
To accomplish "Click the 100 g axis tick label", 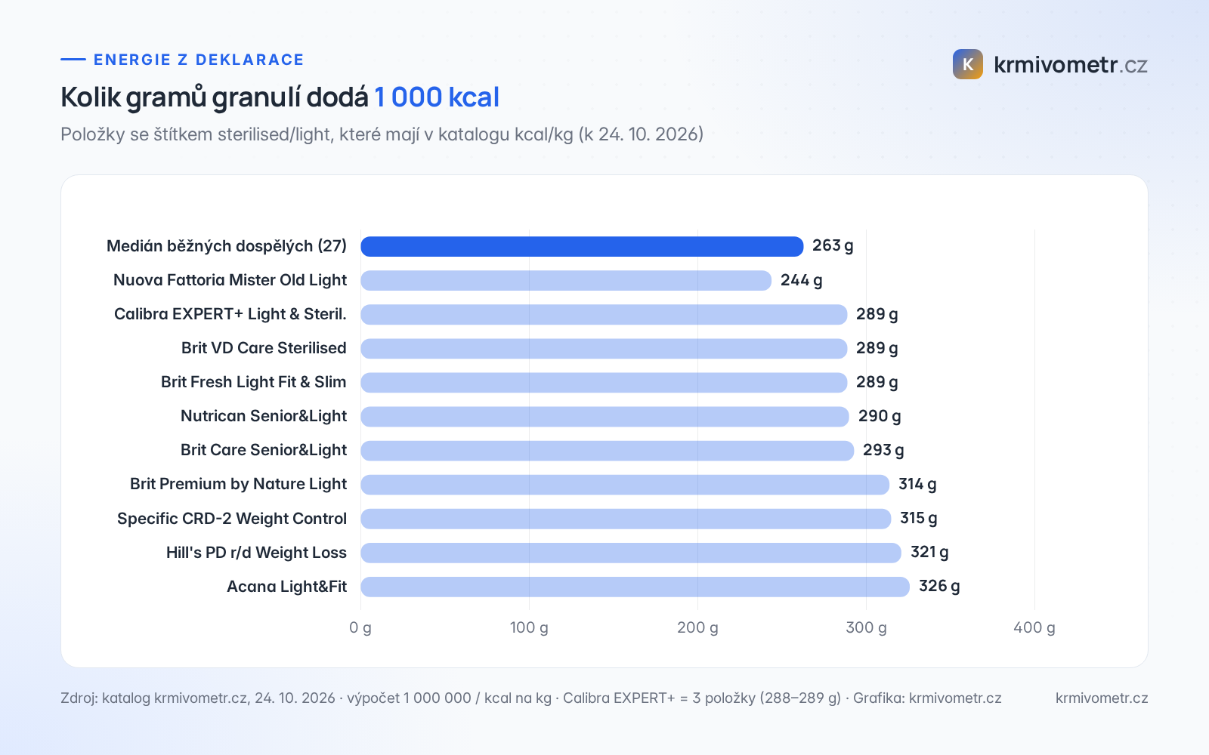I will pyautogui.click(x=529, y=627).
